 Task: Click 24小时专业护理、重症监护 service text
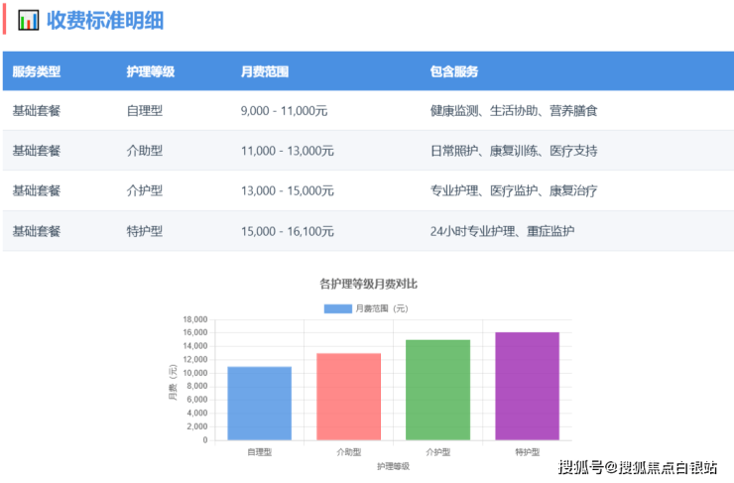click(x=502, y=231)
